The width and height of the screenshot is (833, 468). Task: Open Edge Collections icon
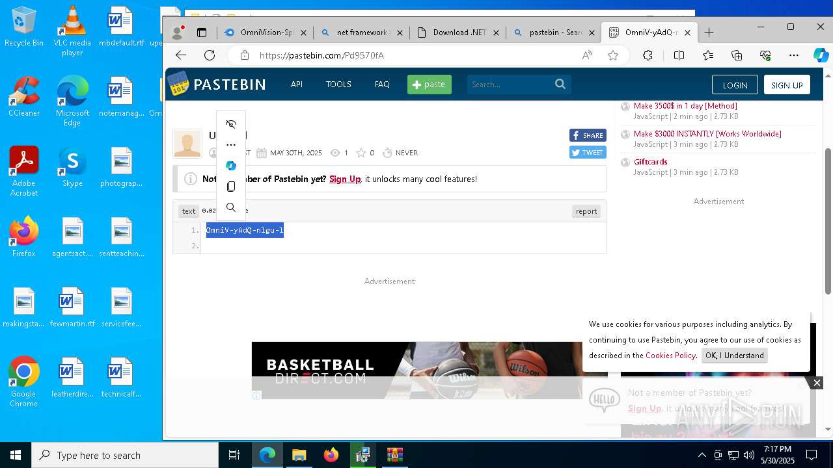click(737, 55)
